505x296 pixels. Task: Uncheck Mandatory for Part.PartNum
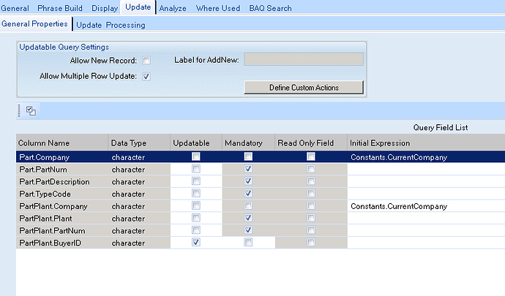point(248,169)
